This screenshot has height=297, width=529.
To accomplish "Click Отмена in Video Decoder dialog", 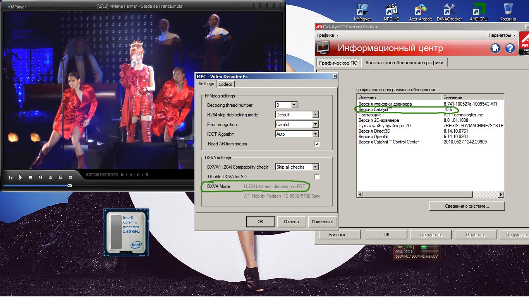I will click(291, 222).
